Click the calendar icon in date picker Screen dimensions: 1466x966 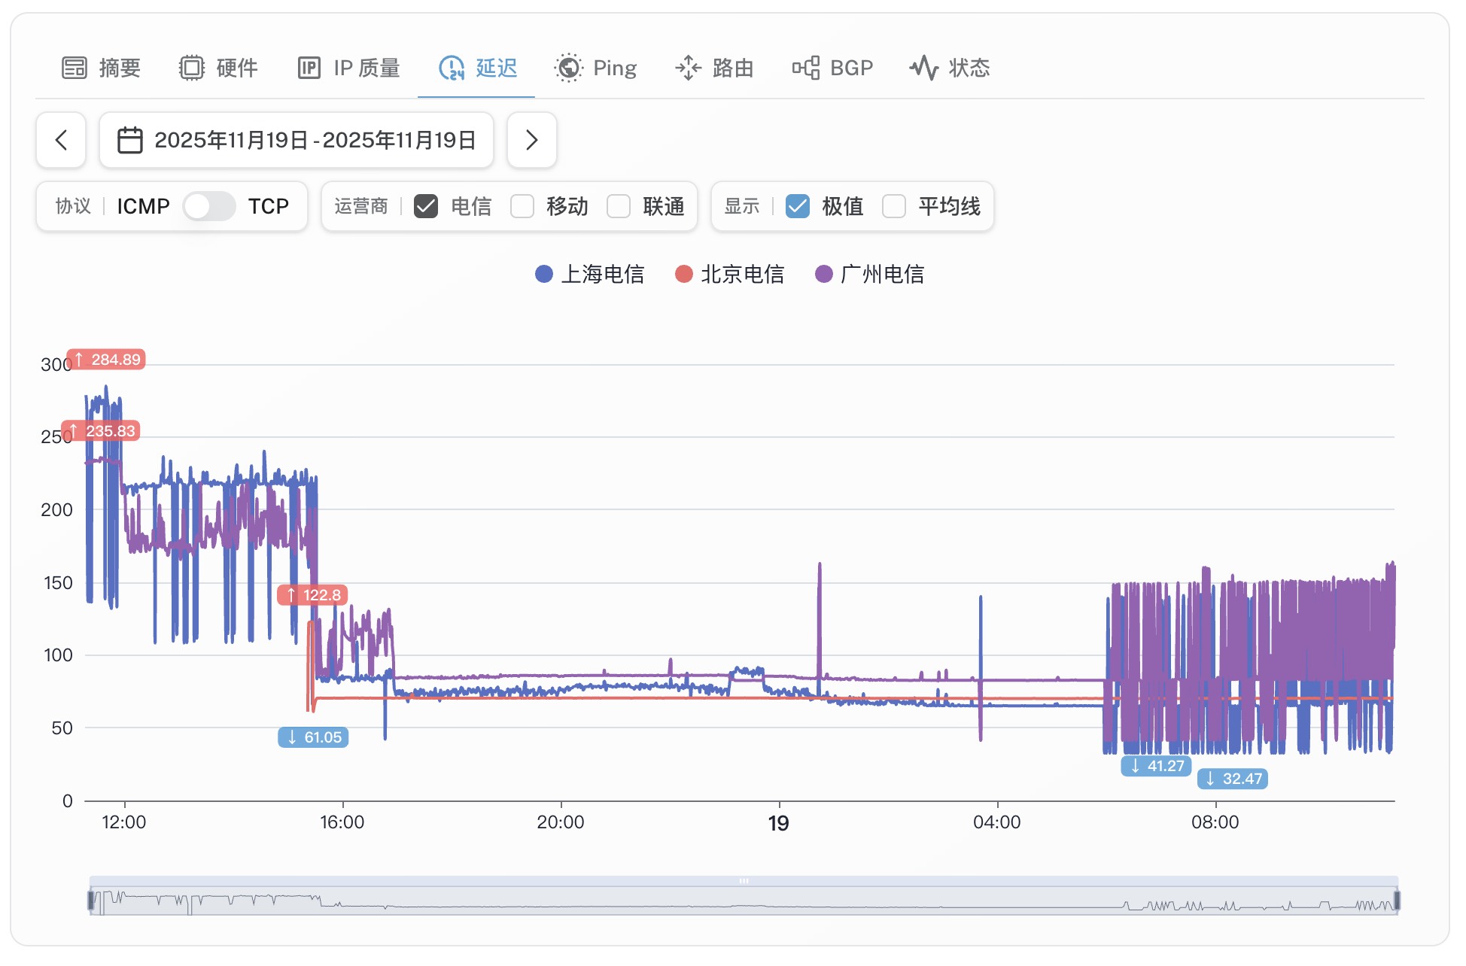[130, 141]
